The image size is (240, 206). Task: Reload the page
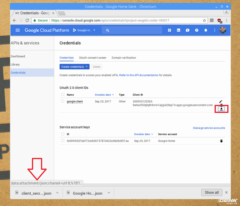pyautogui.click(x=27, y=20)
